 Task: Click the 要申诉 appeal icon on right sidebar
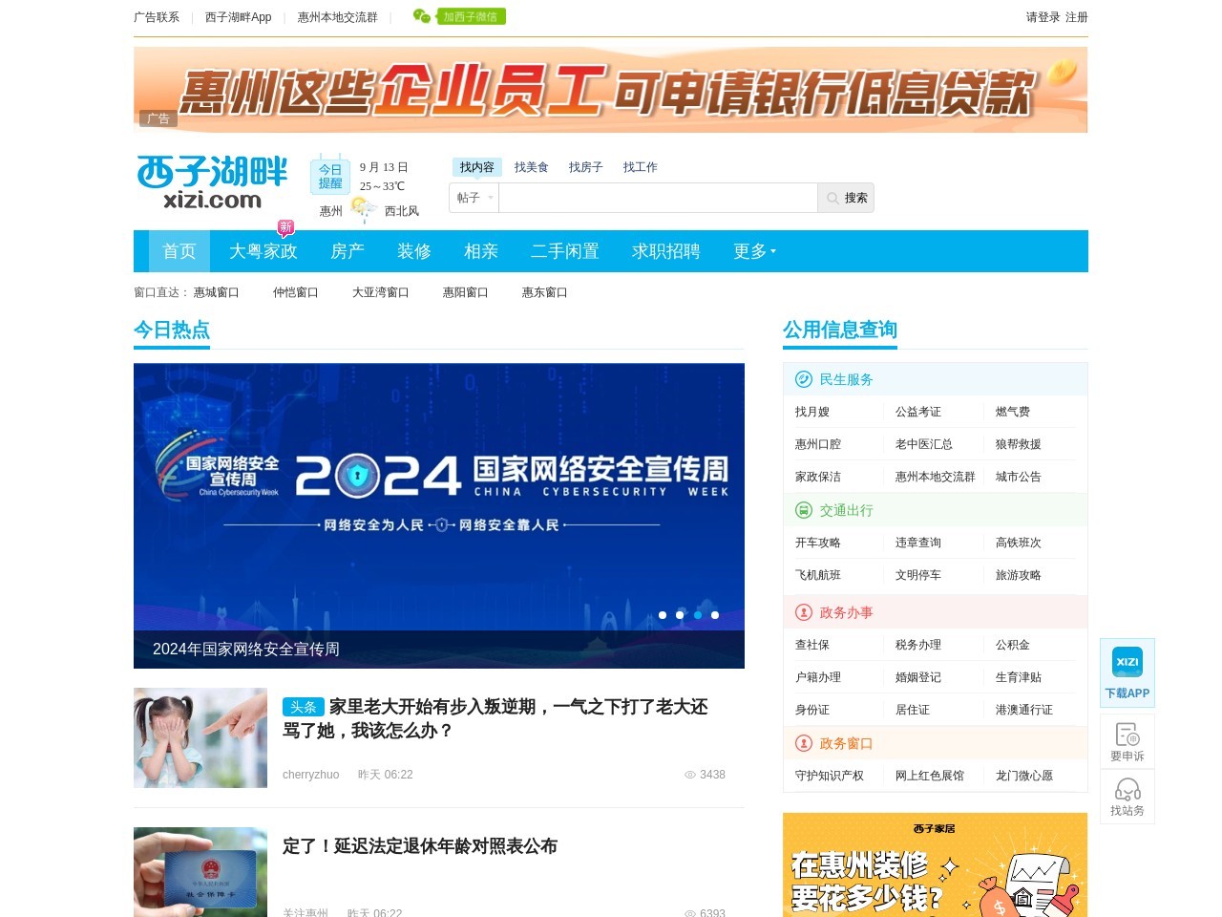[1127, 736]
